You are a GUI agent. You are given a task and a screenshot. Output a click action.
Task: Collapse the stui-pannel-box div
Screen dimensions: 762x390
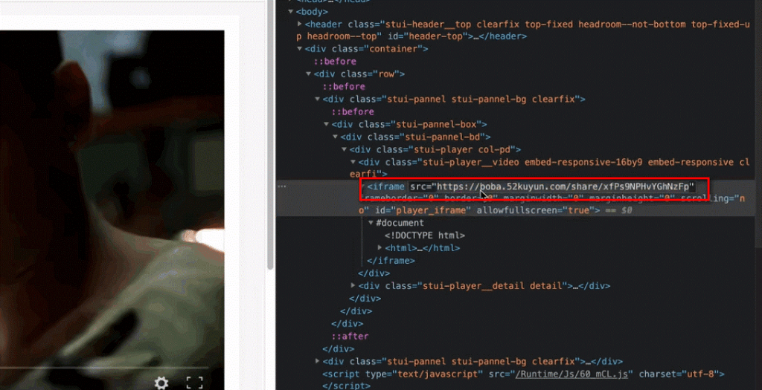tap(327, 124)
